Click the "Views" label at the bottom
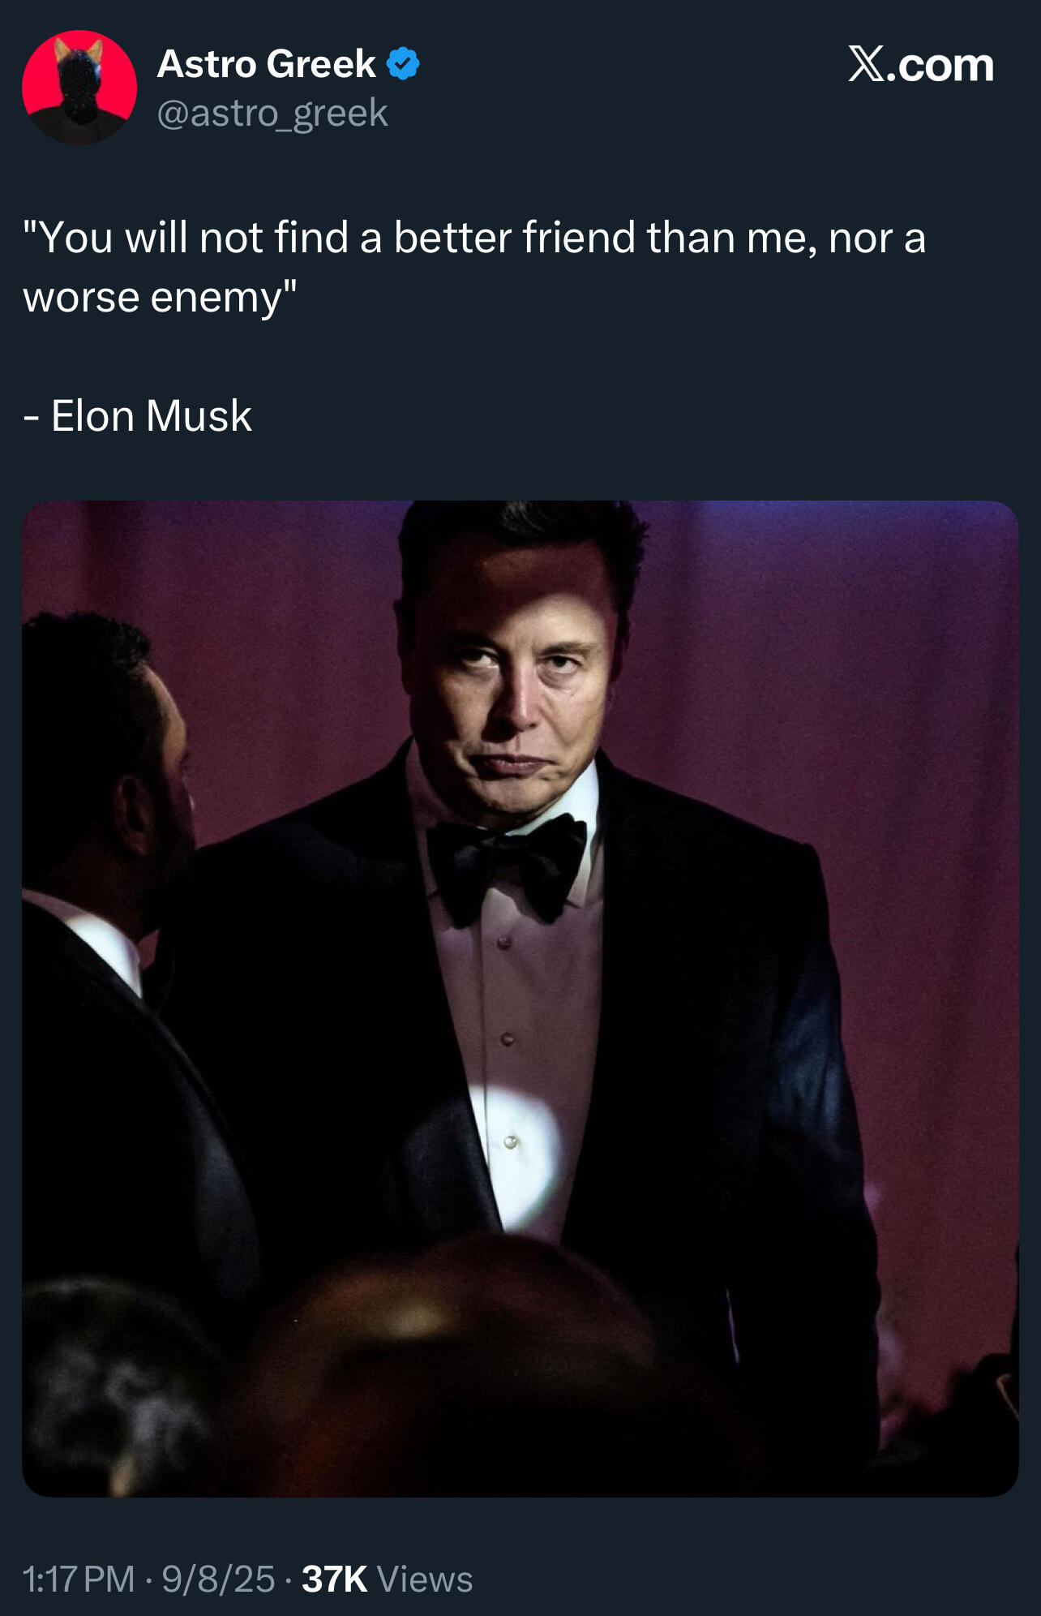The width and height of the screenshot is (1041, 1616). (x=425, y=1579)
